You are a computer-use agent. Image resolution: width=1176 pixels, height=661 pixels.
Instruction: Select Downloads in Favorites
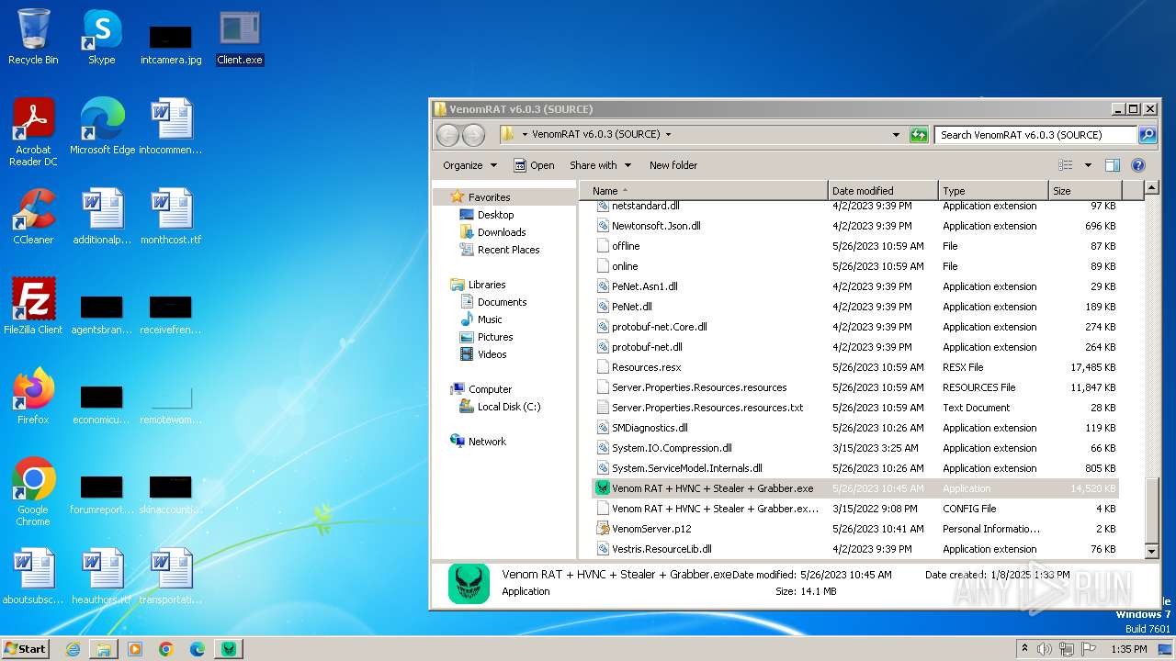click(502, 232)
